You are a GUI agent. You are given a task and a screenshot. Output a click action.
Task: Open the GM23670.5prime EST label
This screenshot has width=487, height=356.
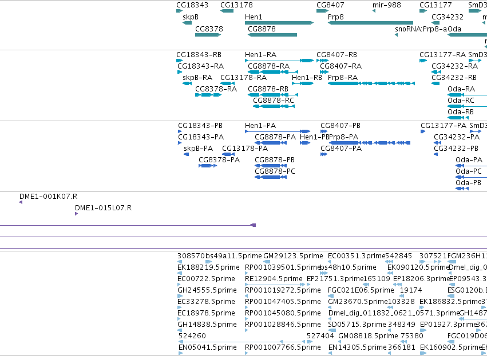point(358,302)
